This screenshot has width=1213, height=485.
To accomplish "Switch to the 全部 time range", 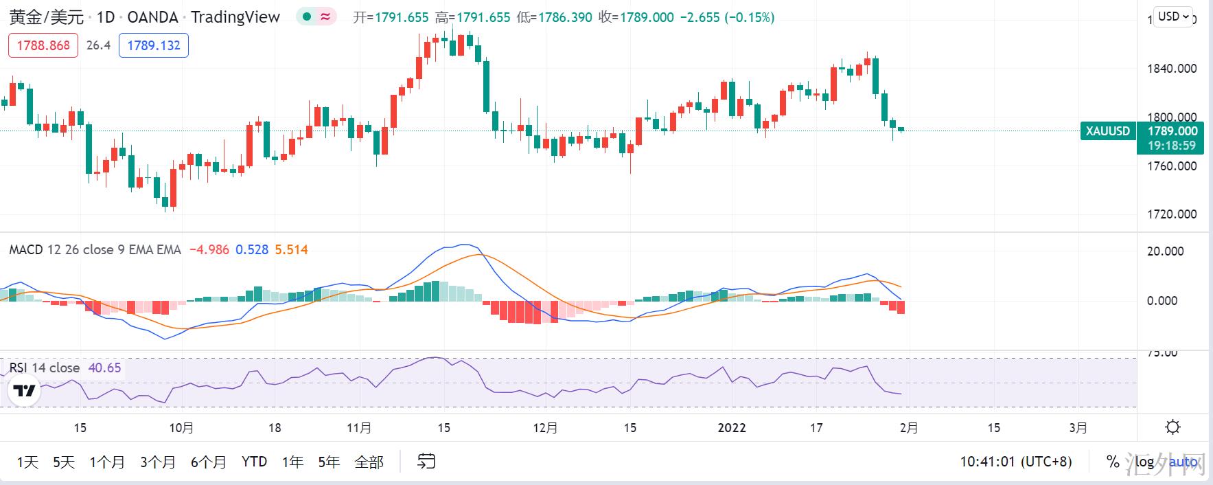I will point(369,462).
